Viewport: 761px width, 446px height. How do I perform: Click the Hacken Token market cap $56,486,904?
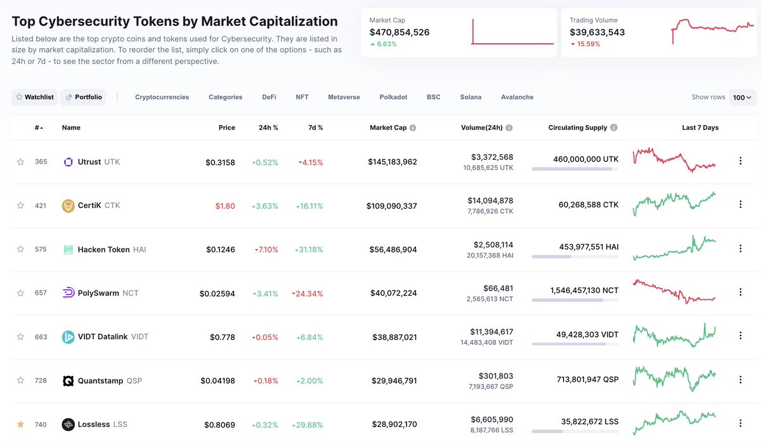[x=393, y=249]
